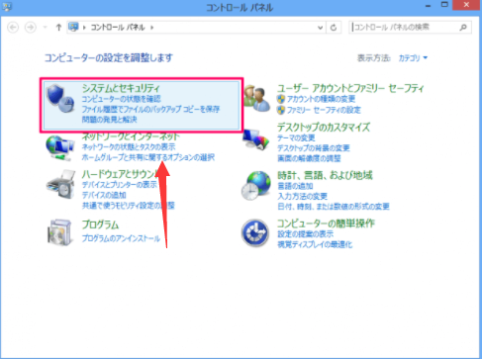Image resolution: width=482 pixels, height=359 pixels.
Task: Click ネットワークの状態とタスクの表示 link
Action: click(x=129, y=147)
